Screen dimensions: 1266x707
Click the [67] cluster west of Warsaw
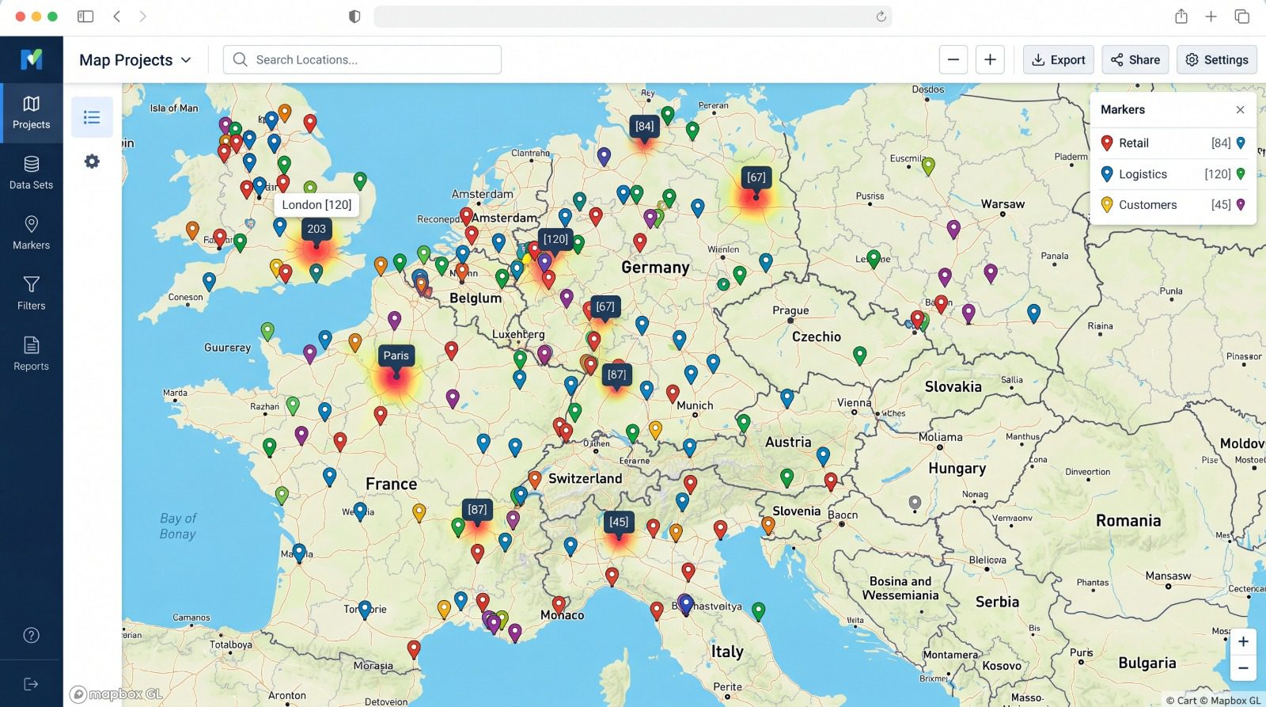tap(756, 177)
